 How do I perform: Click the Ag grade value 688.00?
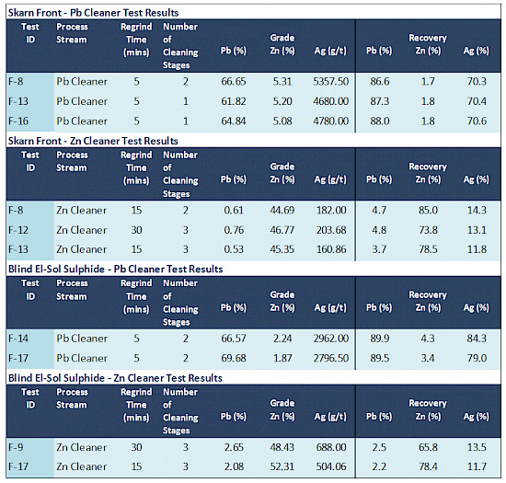click(331, 447)
